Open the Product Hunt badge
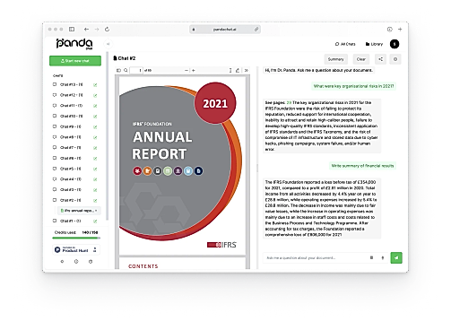The width and height of the screenshot is (451, 330). pyautogui.click(x=76, y=249)
